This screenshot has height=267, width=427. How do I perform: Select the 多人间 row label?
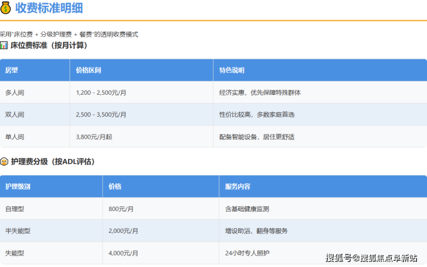(x=14, y=92)
